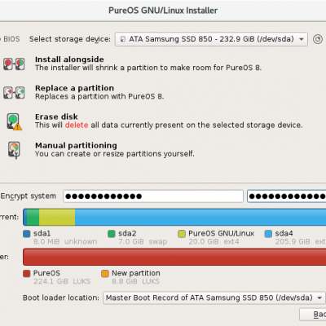The width and height of the screenshot is (326, 326).
Task: Open the Select storage device dropdown
Action: pyautogui.click(x=211, y=39)
